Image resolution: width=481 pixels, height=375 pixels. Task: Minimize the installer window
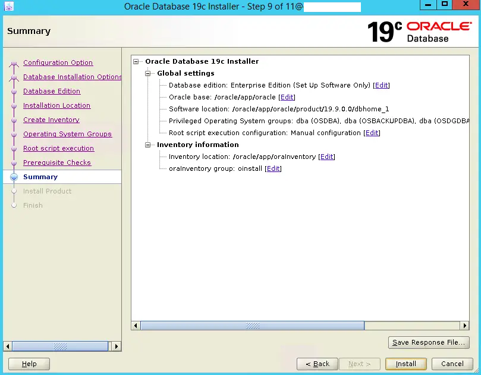[428, 5]
